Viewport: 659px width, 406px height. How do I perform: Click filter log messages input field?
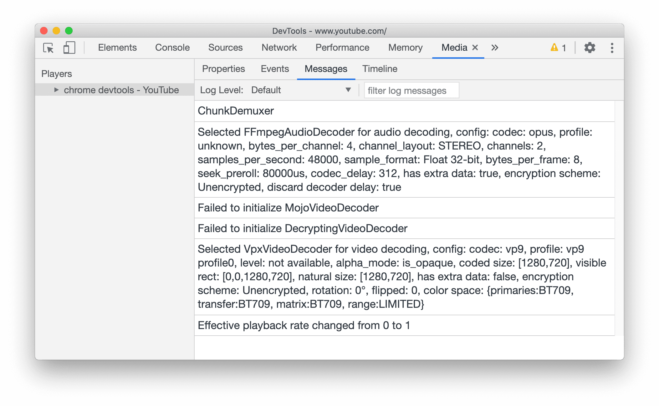[x=409, y=90]
